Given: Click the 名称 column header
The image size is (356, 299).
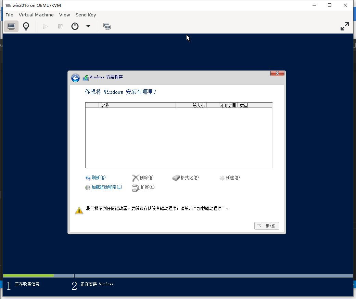Looking at the screenshot, I should click(137, 105).
